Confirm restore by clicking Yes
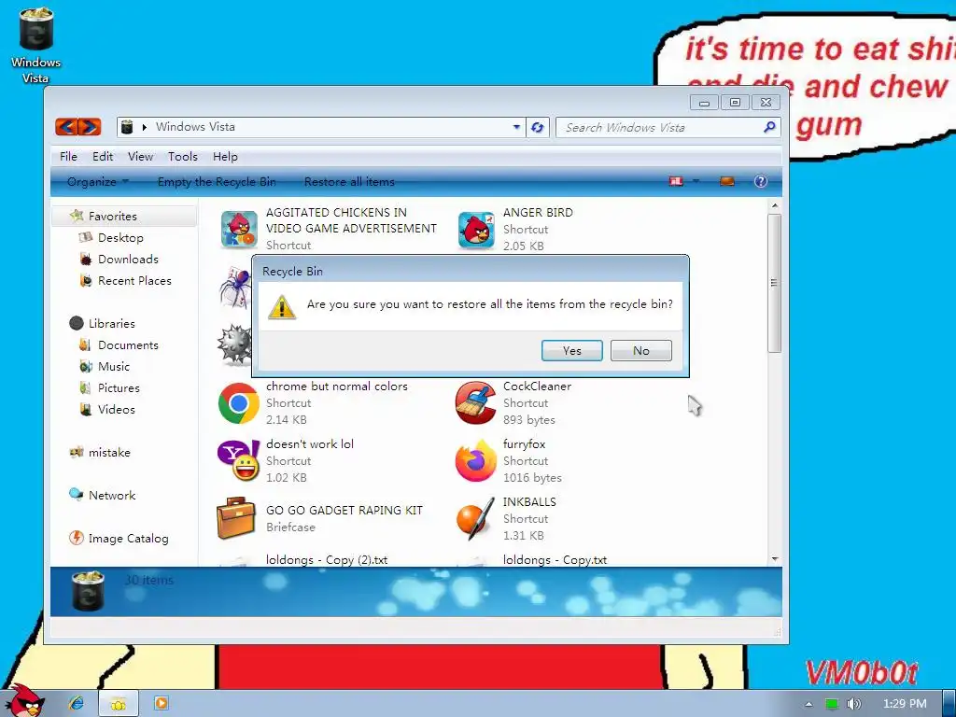This screenshot has width=956, height=717. (571, 351)
